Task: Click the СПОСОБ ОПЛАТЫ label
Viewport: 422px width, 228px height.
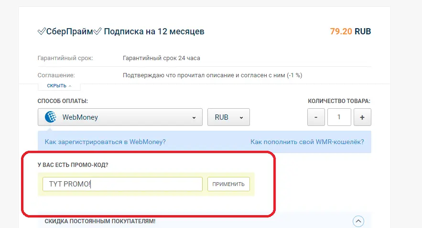Action: (x=63, y=101)
